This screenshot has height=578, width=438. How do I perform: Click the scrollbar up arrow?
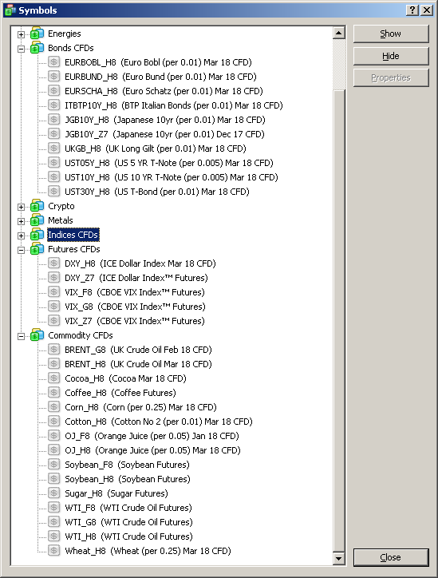pos(339,33)
